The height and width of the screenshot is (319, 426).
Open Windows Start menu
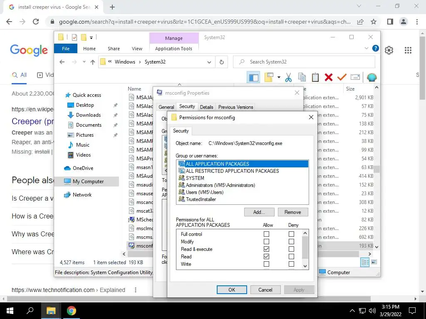coord(10,311)
